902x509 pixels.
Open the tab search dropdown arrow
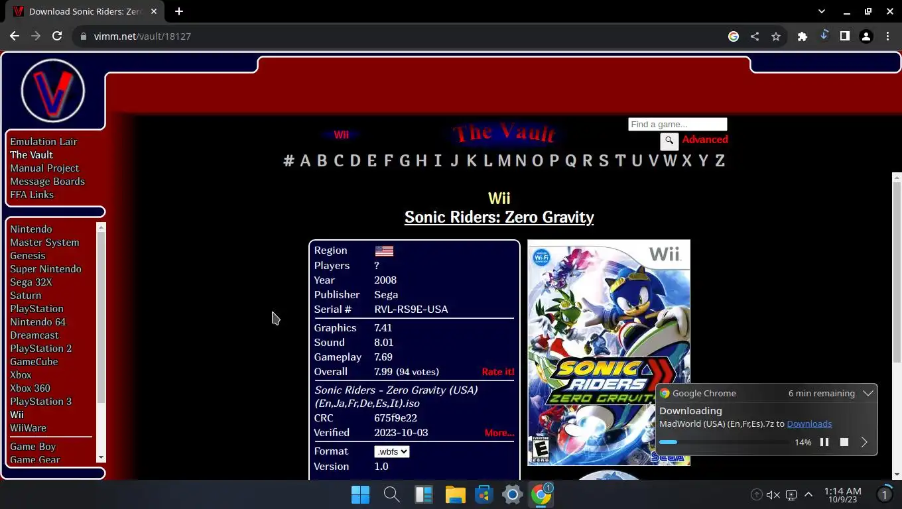coord(822,11)
